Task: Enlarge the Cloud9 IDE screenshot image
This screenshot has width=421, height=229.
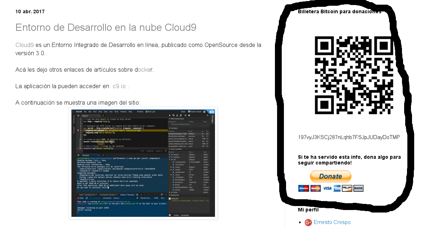Action: (x=143, y=163)
